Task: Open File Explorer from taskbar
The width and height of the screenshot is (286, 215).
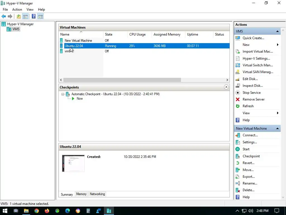Action: [x=26, y=211]
